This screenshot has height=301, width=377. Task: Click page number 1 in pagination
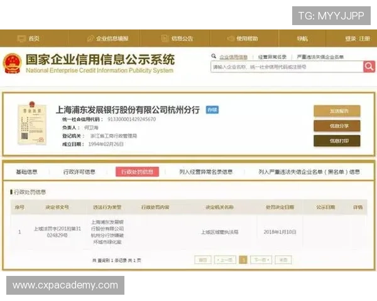tap(243, 260)
